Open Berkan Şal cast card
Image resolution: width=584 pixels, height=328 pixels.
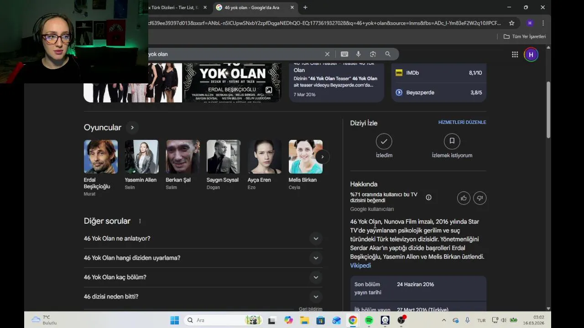point(182,165)
